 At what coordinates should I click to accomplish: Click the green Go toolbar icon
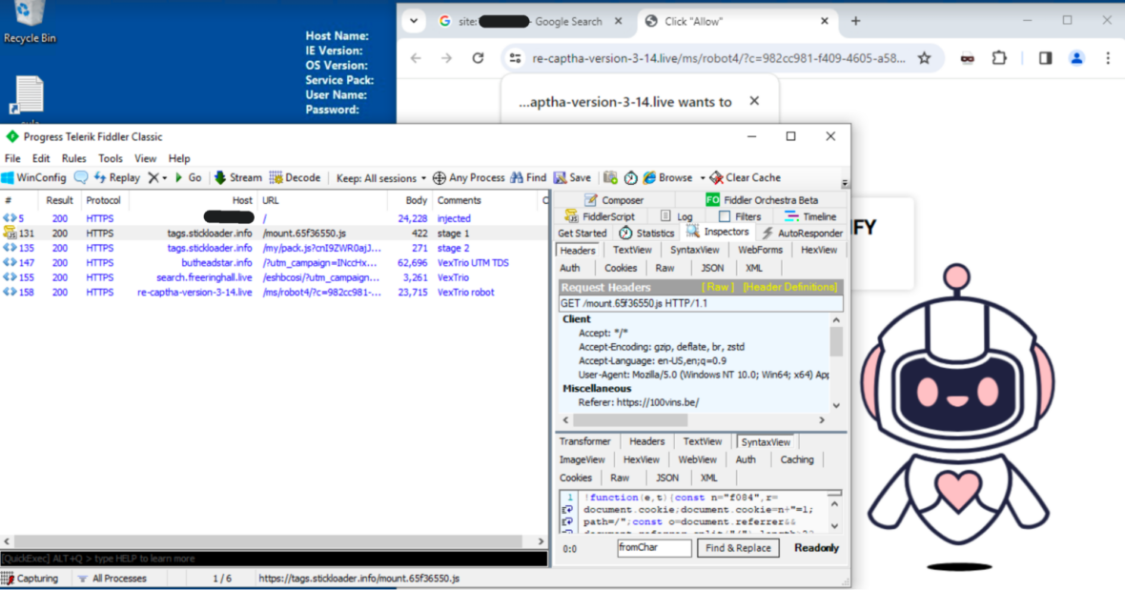point(188,177)
